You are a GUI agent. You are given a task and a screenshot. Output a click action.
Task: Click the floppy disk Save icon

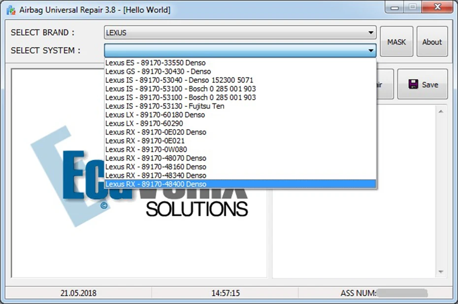[x=413, y=84]
